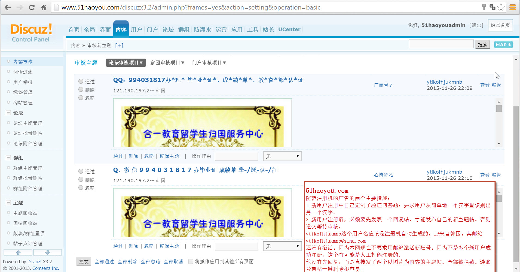
Task: Check 将操作应用到其他所有页面 checkbox
Action: [x=191, y=261]
